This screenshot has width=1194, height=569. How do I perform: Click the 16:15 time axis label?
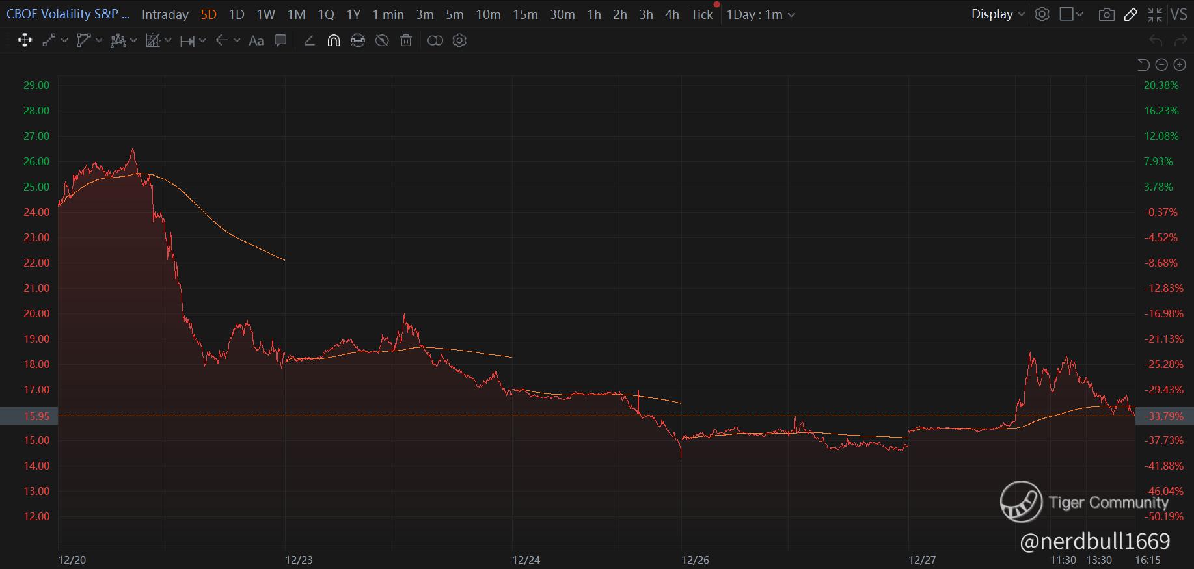[1148, 560]
